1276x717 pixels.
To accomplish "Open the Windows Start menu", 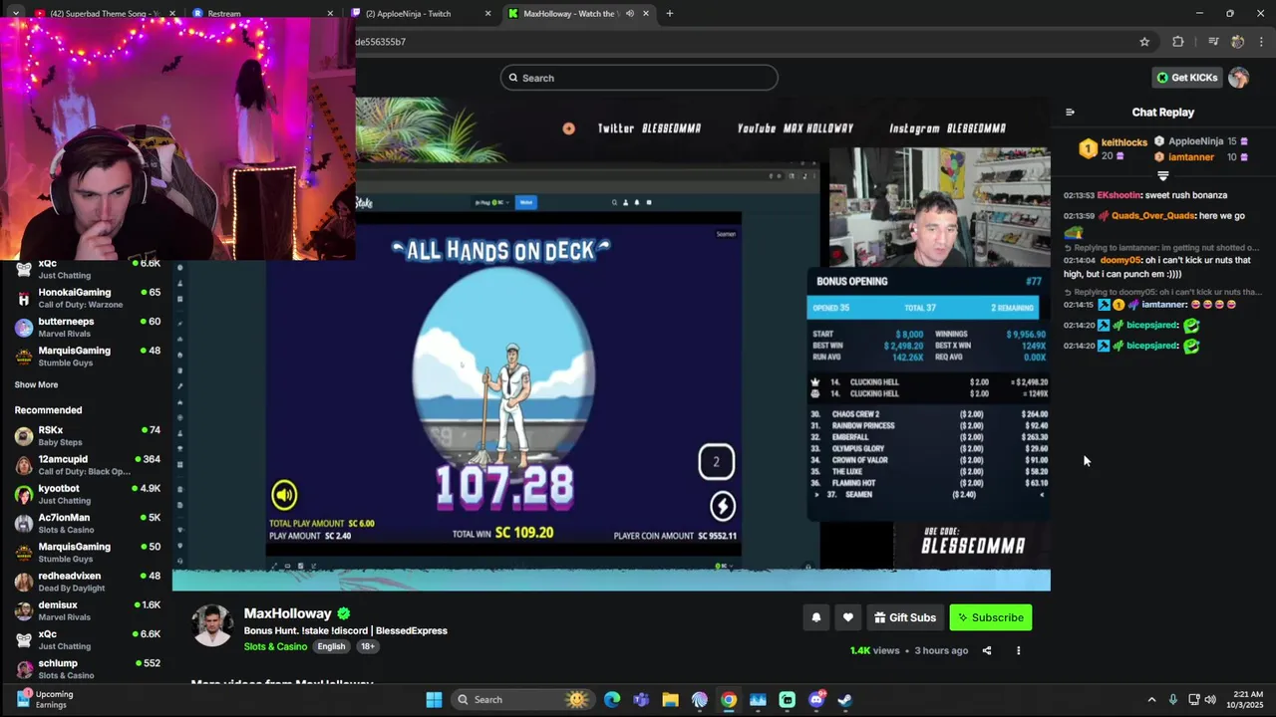I will click(434, 699).
